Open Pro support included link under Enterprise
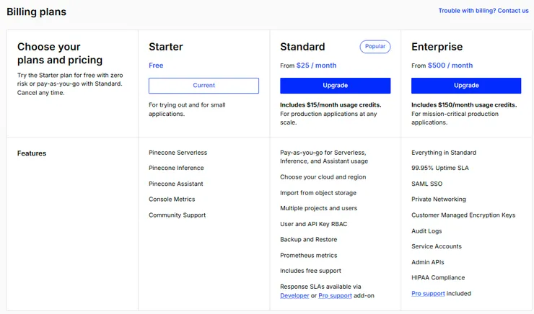 click(428, 294)
